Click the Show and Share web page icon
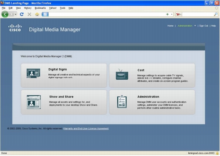The image size is (220, 156). (33, 102)
